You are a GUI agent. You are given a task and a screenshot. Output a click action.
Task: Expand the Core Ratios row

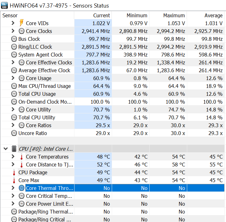(x=13, y=125)
